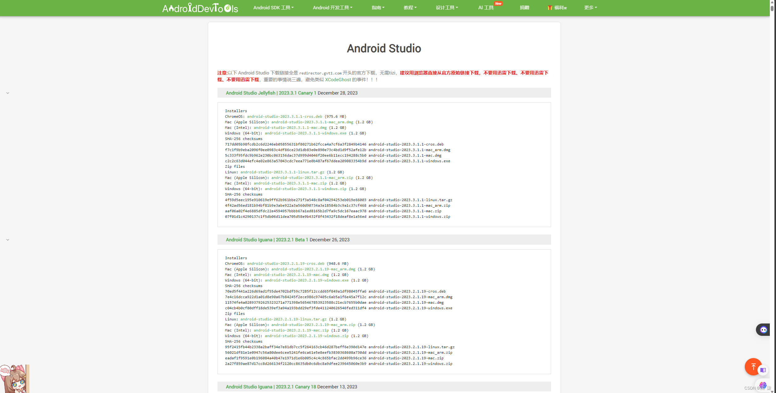This screenshot has height=393, width=776.
Task: Collapse the Iguana Beta 1 section with left chevron
Action: tap(8, 240)
